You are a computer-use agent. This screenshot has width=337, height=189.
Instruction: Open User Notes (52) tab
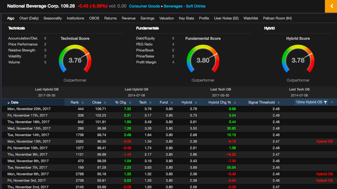(x=226, y=18)
